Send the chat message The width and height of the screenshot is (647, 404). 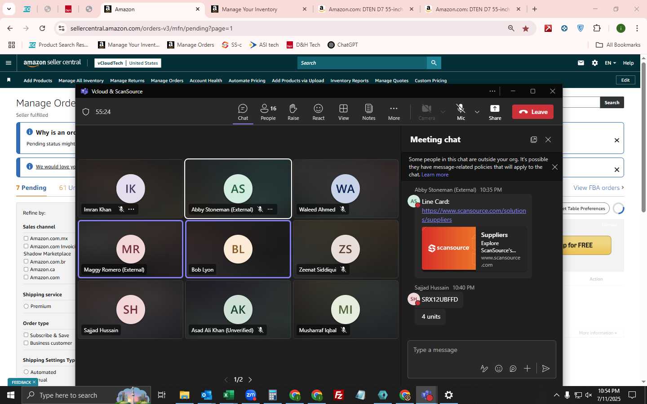(546, 369)
